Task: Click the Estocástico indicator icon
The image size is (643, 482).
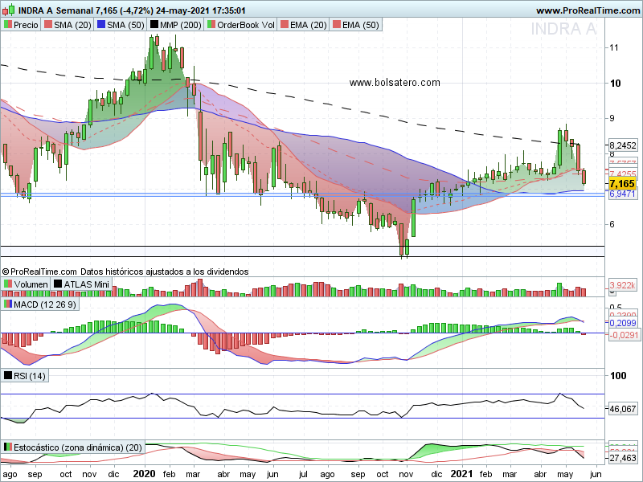Action: [x=8, y=447]
